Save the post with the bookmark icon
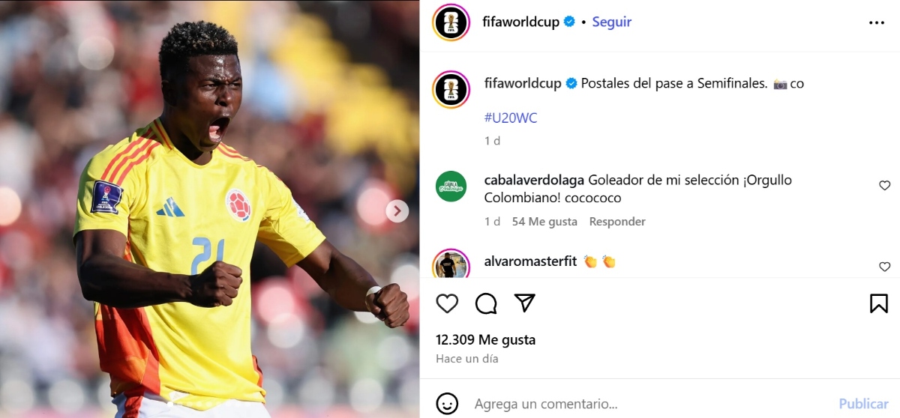The image size is (900, 418). point(879,303)
